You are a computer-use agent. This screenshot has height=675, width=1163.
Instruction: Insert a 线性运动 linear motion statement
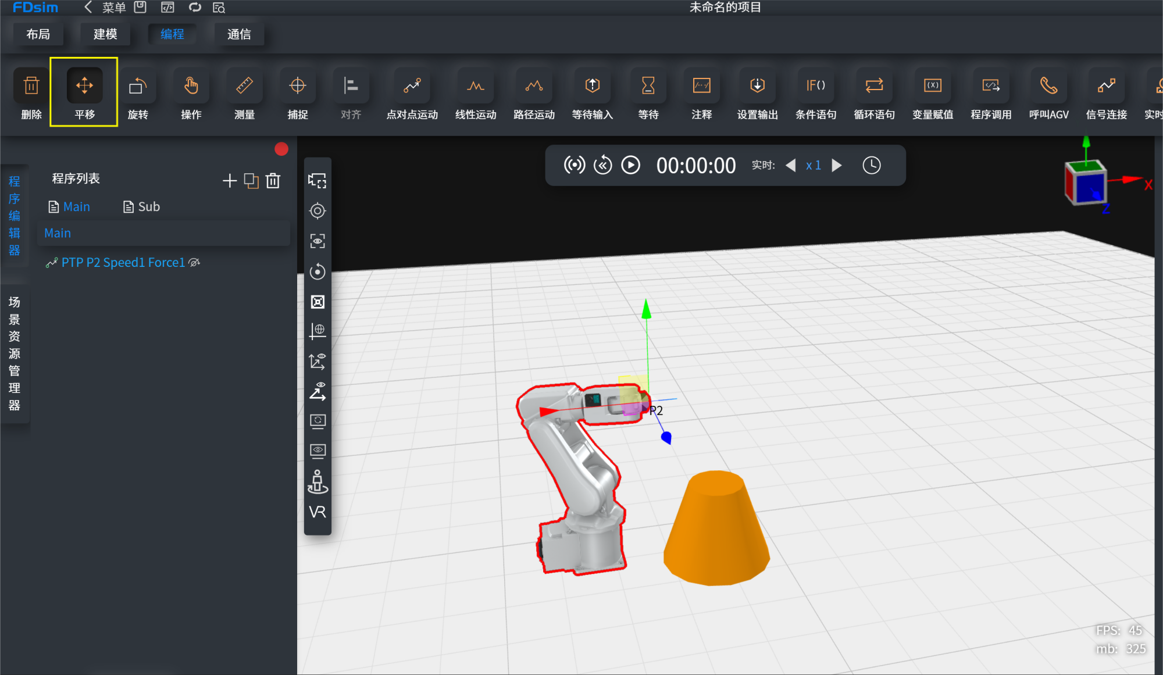476,93
